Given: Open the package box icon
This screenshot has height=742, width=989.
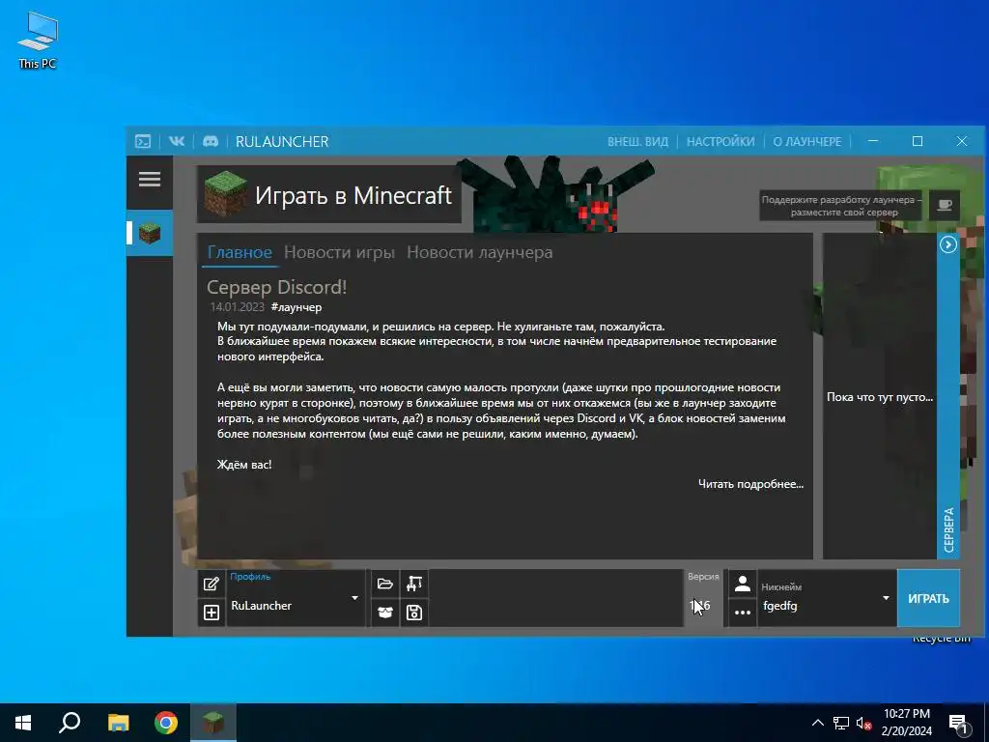Looking at the screenshot, I should click(384, 612).
